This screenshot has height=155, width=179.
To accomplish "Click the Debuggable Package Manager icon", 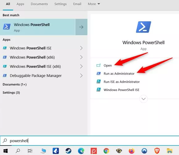I will (x=5, y=75).
